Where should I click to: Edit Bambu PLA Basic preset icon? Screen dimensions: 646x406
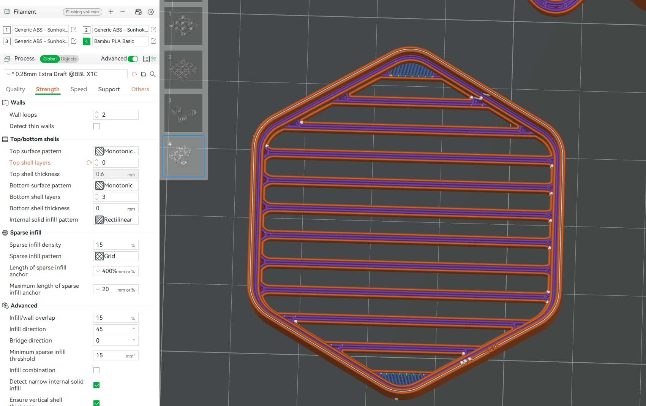[x=153, y=41]
